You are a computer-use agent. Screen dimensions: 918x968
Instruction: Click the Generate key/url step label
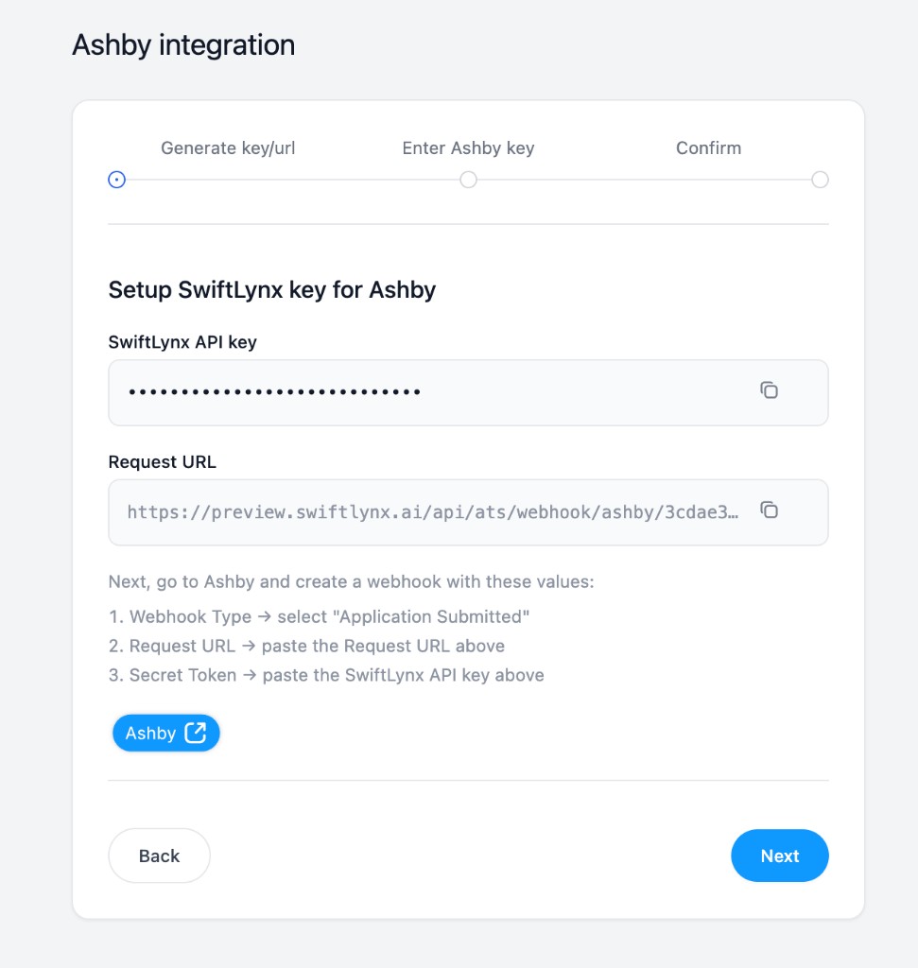pos(226,147)
